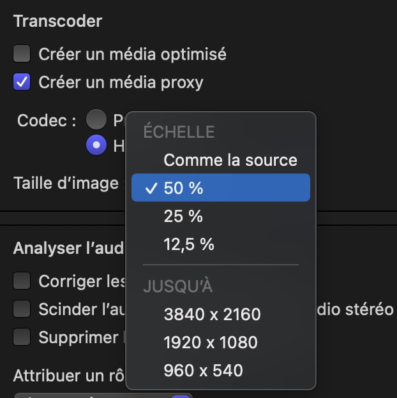
Task: Click the Taille d'image label
Action: tap(66, 184)
